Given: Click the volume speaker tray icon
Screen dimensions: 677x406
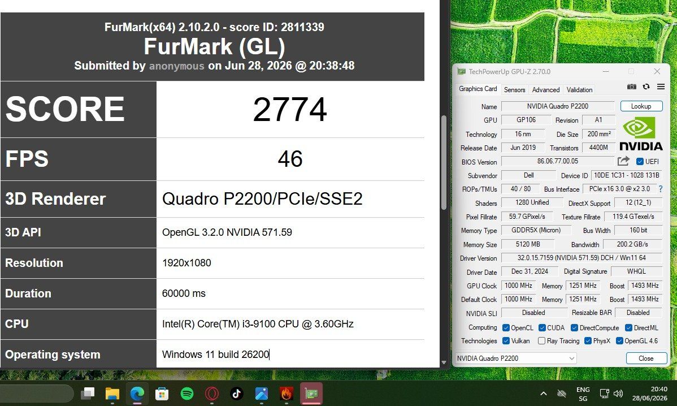Looking at the screenshot, I should click(618, 394).
